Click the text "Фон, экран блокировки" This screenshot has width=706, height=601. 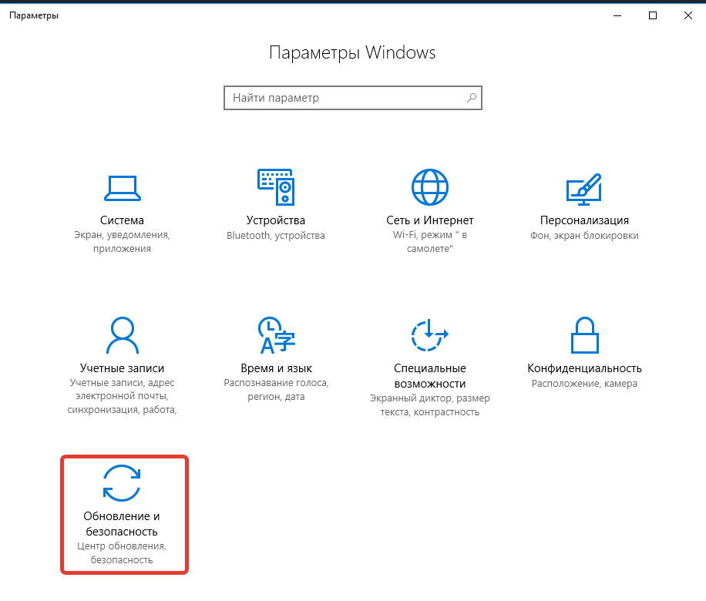click(x=584, y=236)
